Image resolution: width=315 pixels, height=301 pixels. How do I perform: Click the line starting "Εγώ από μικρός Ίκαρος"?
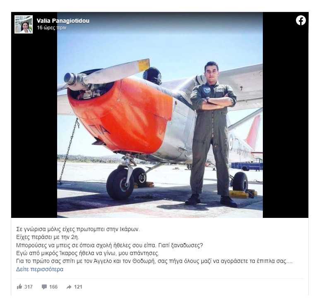88,253
